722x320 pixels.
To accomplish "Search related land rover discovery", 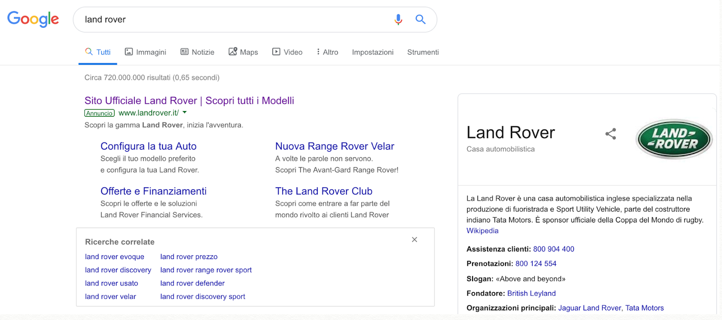I will [x=118, y=270].
